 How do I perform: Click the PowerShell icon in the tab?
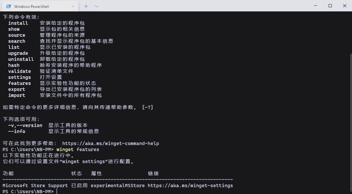tap(8, 6)
